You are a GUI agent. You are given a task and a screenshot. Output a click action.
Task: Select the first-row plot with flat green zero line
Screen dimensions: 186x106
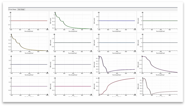[157, 22]
